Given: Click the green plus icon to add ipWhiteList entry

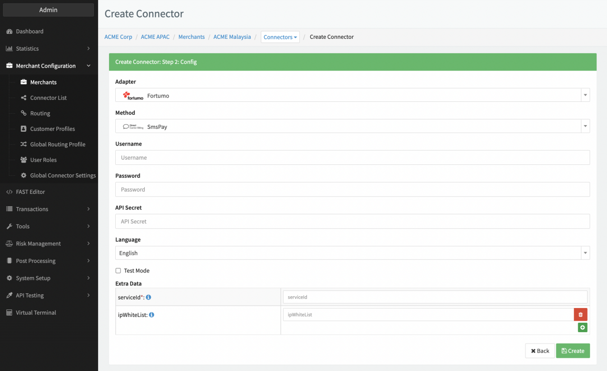Looking at the screenshot, I should coord(582,327).
